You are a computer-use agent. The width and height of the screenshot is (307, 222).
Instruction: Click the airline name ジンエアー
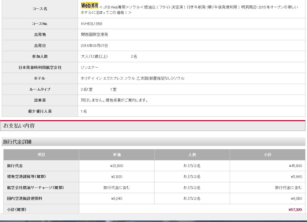90,68
